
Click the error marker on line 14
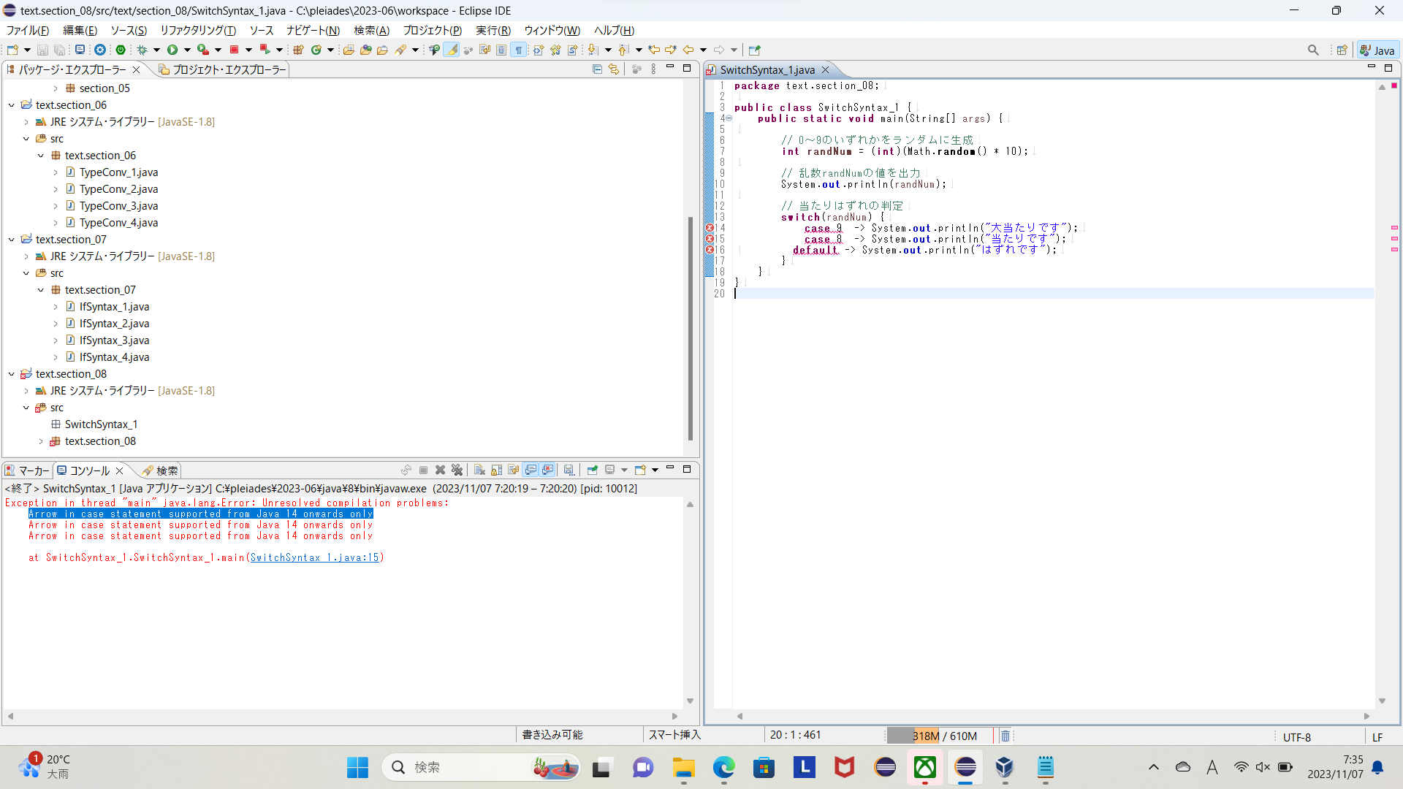click(710, 228)
